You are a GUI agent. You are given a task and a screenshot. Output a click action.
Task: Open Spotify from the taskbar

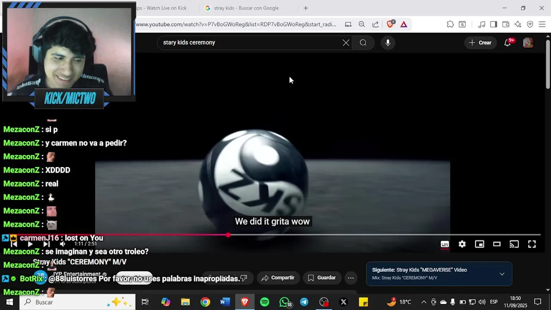[x=265, y=302]
